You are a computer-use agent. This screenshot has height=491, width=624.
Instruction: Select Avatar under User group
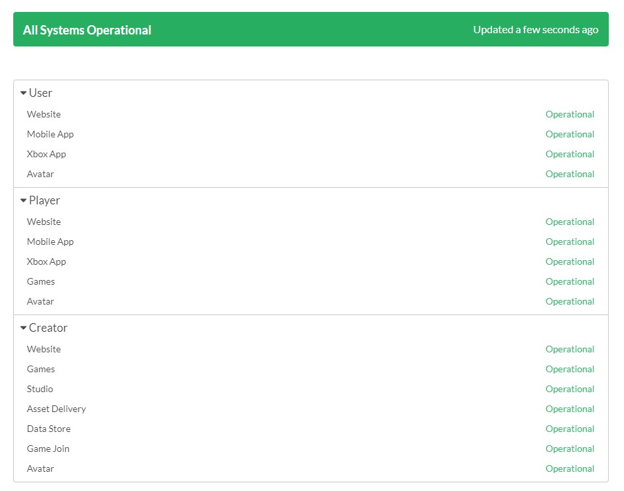coord(40,174)
